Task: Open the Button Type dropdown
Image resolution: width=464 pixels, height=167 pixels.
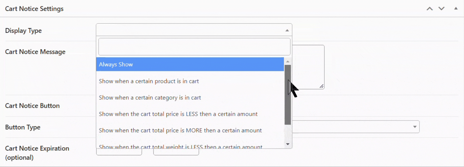Action: tap(356, 127)
